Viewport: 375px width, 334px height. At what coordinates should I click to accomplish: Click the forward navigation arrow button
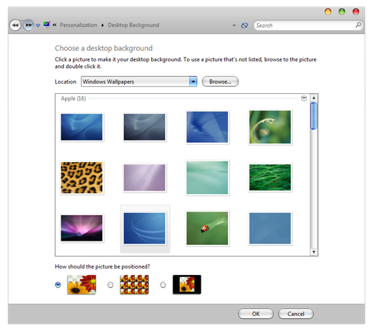pos(29,25)
